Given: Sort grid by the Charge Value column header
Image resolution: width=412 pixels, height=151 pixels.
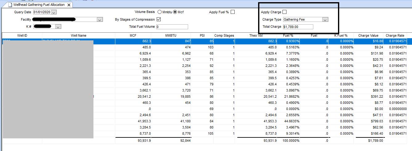Looking at the screenshot, I should 368,35.
